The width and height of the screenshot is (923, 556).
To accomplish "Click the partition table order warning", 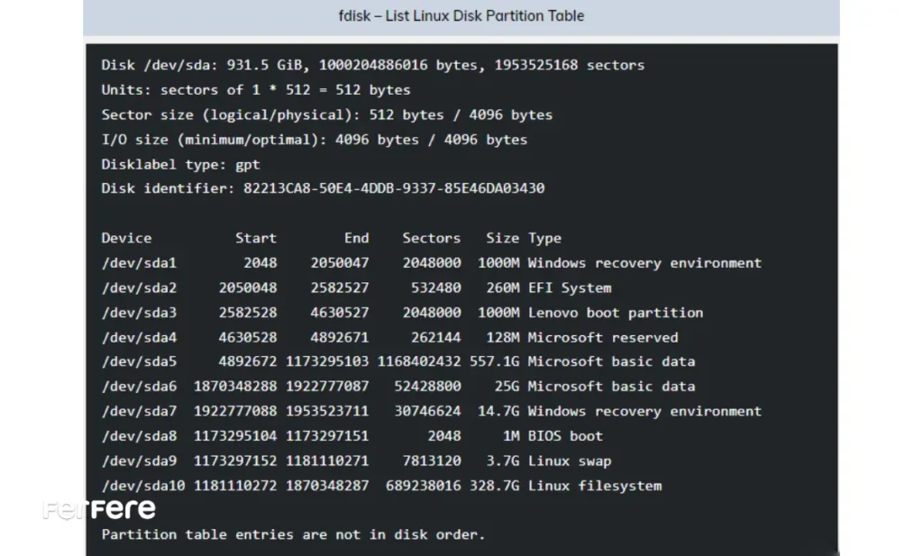I will point(293,534).
